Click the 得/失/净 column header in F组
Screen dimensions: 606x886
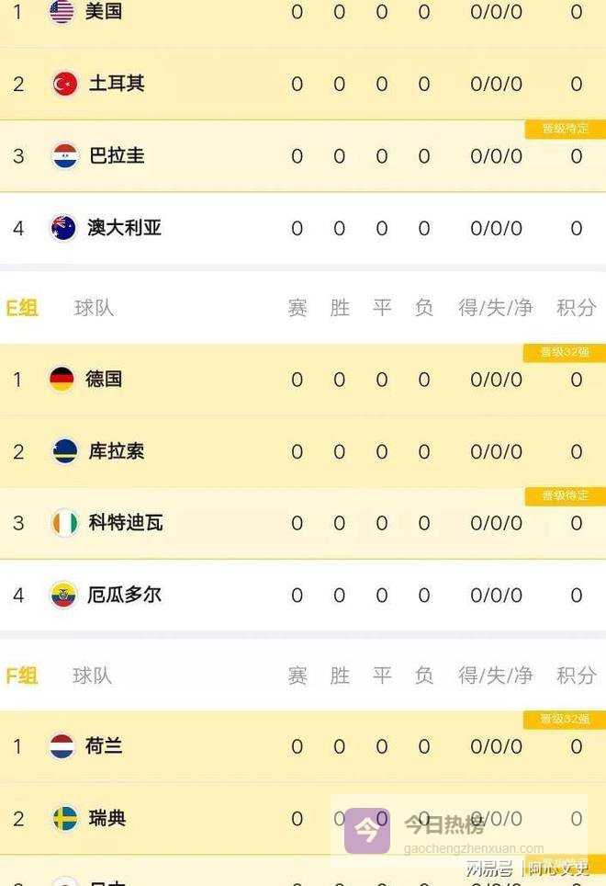[x=496, y=676]
